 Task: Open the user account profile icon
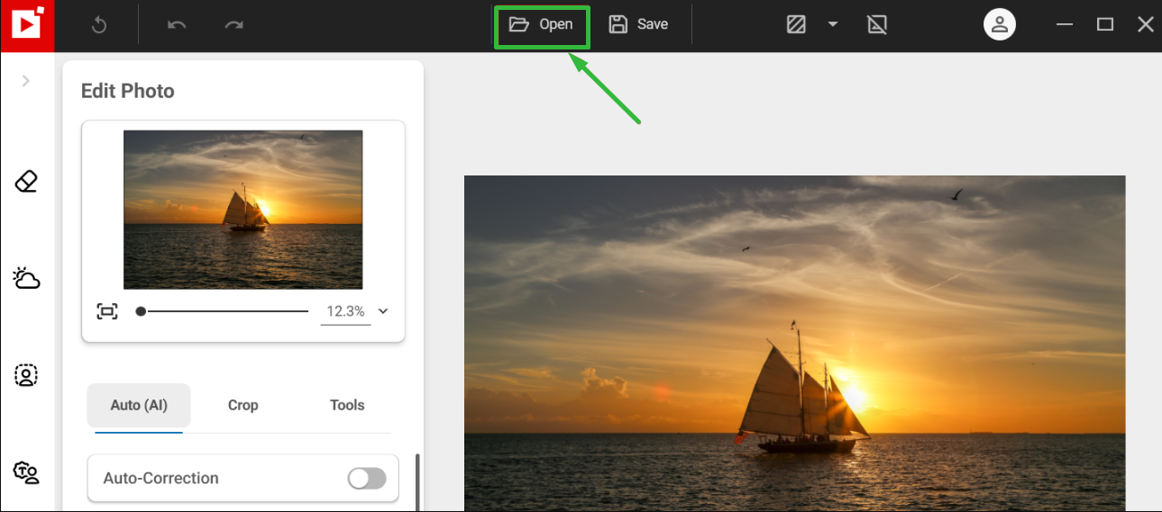pos(999,25)
